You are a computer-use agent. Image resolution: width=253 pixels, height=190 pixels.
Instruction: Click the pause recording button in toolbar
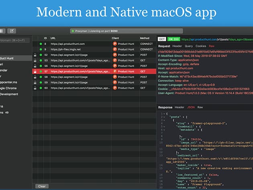pyautogui.click(x=2, y=31)
